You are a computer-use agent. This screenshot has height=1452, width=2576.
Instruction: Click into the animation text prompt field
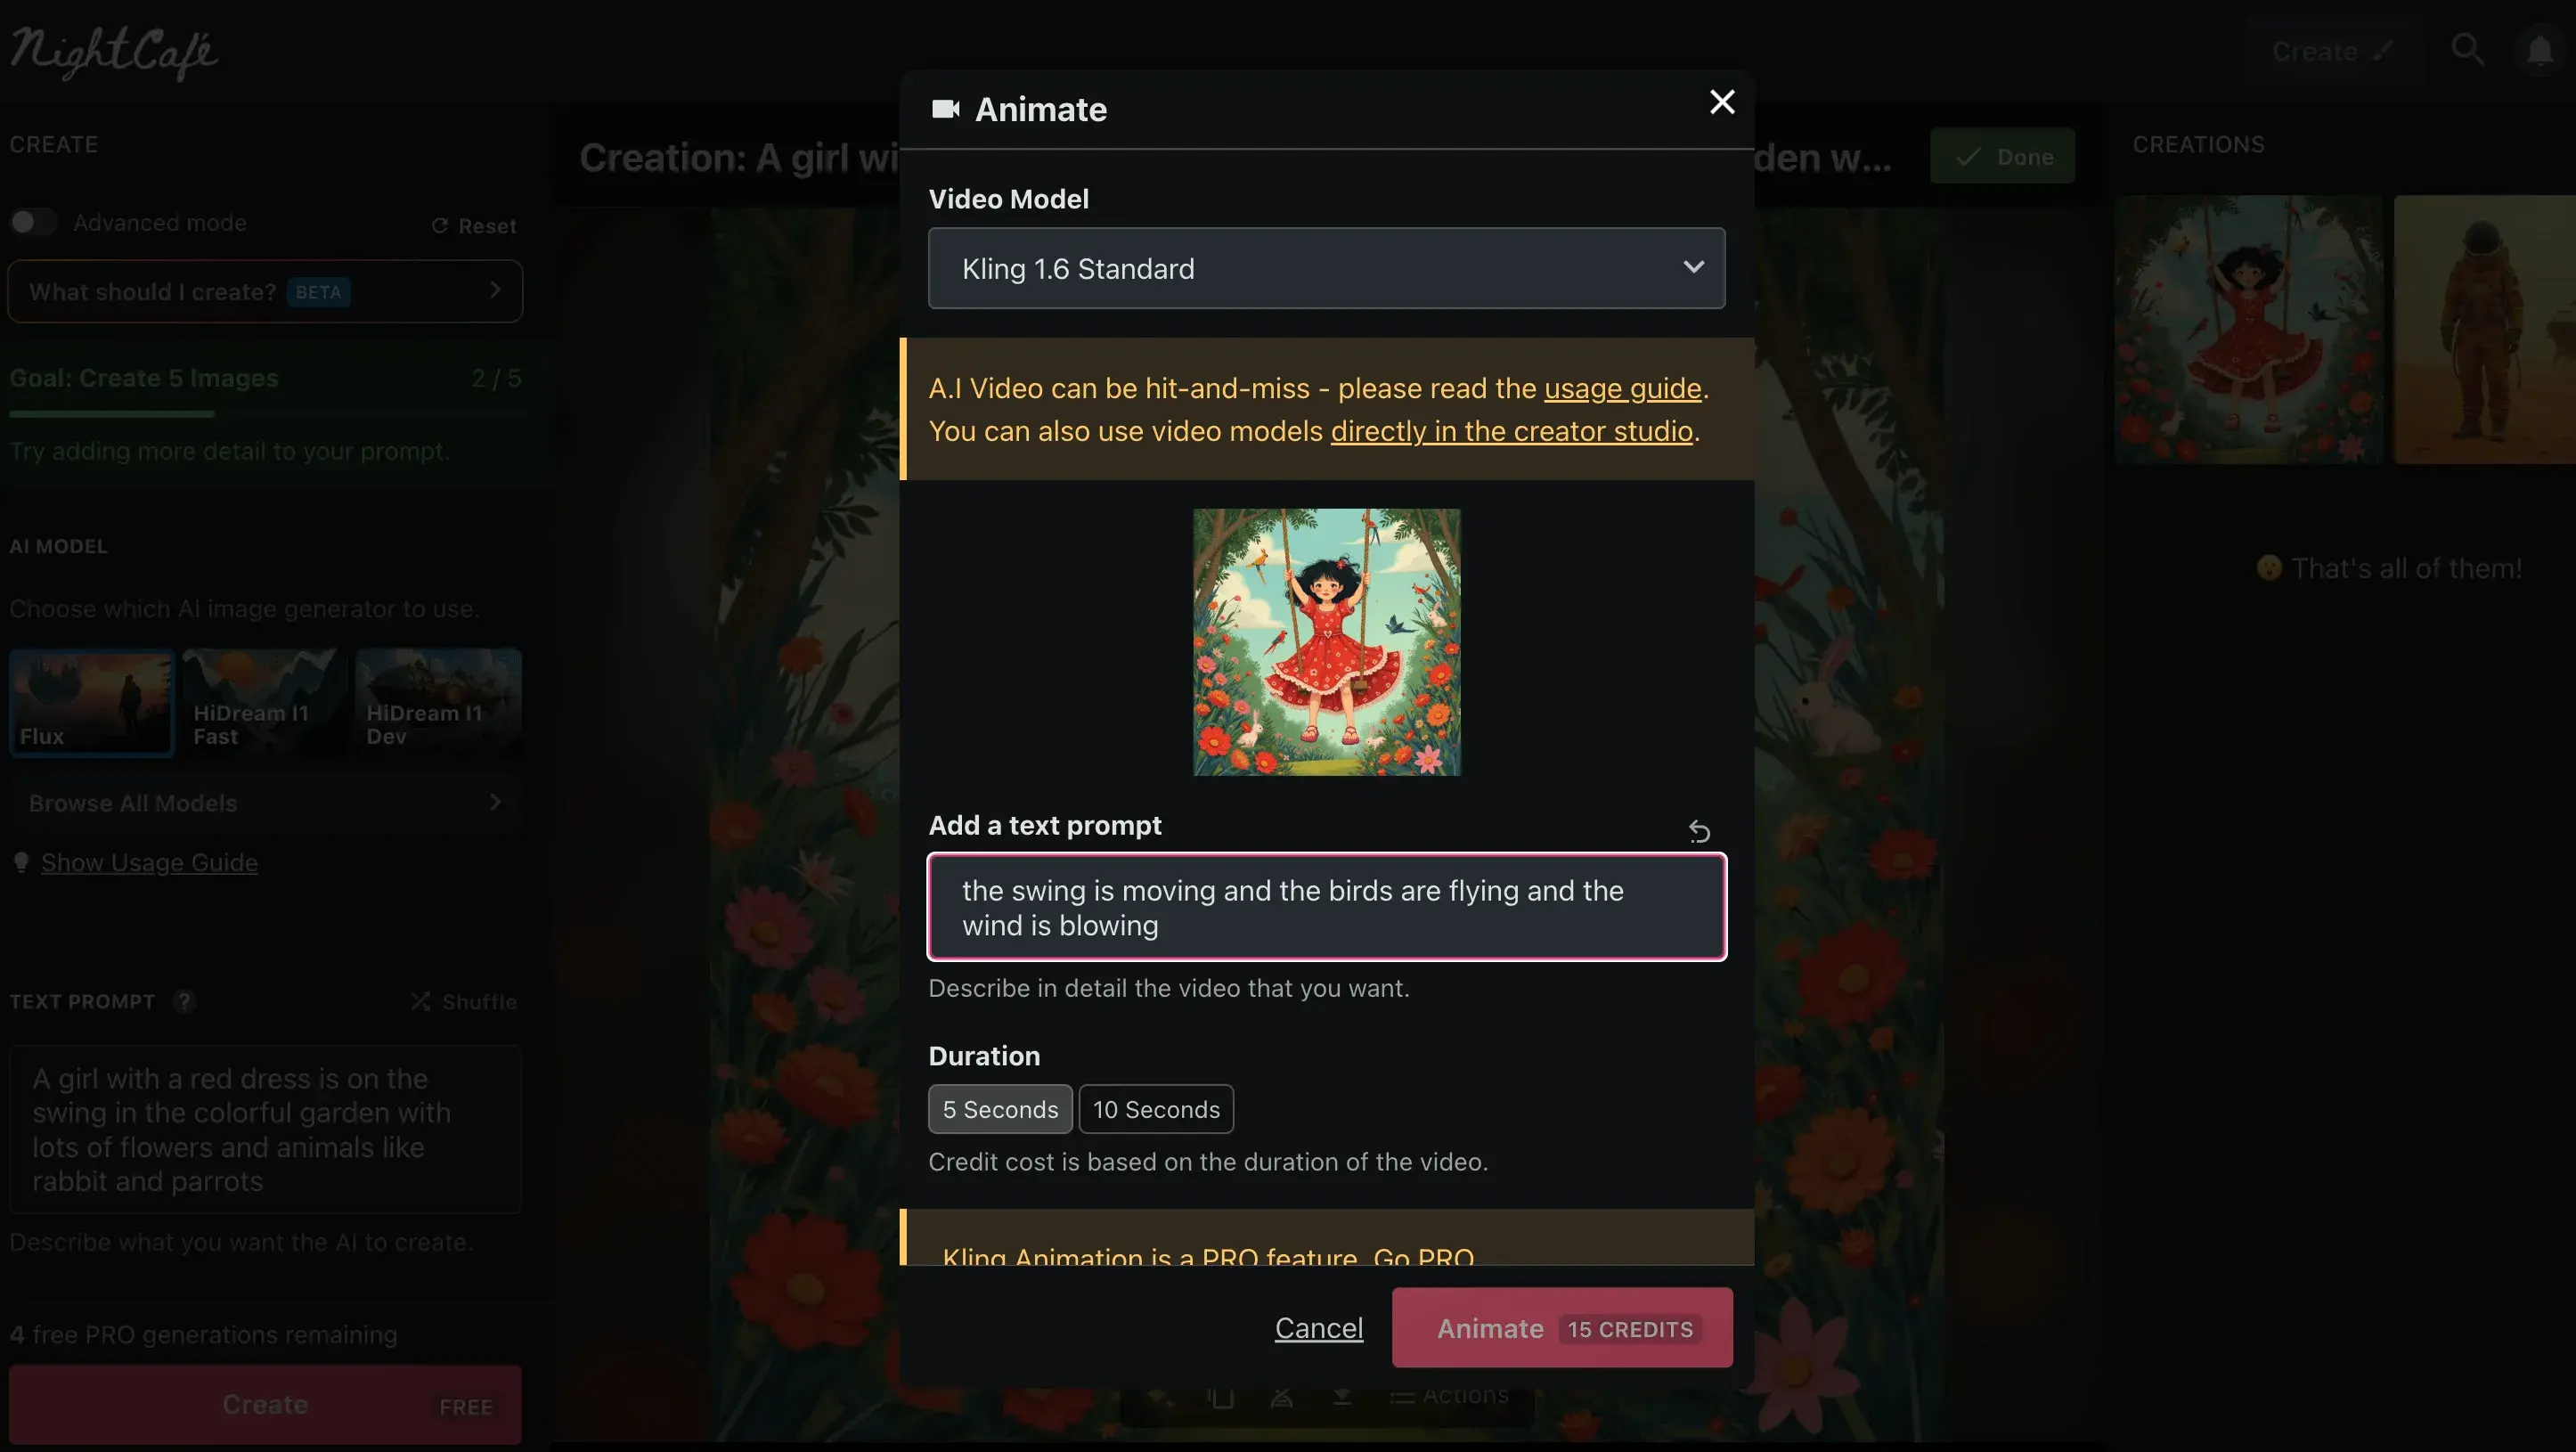[x=1326, y=907]
